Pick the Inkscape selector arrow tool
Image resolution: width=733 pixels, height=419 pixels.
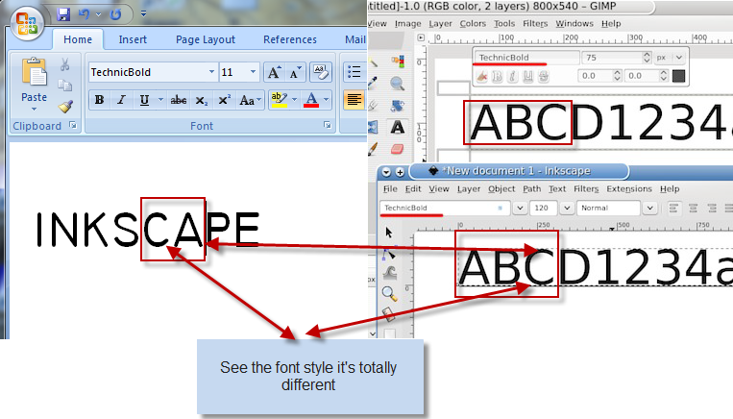[x=389, y=233]
